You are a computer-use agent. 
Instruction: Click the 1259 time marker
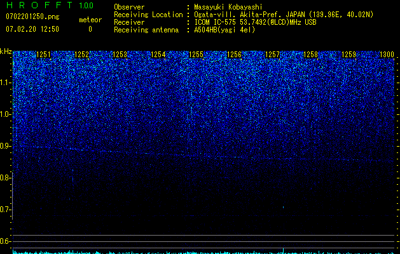pos(348,55)
